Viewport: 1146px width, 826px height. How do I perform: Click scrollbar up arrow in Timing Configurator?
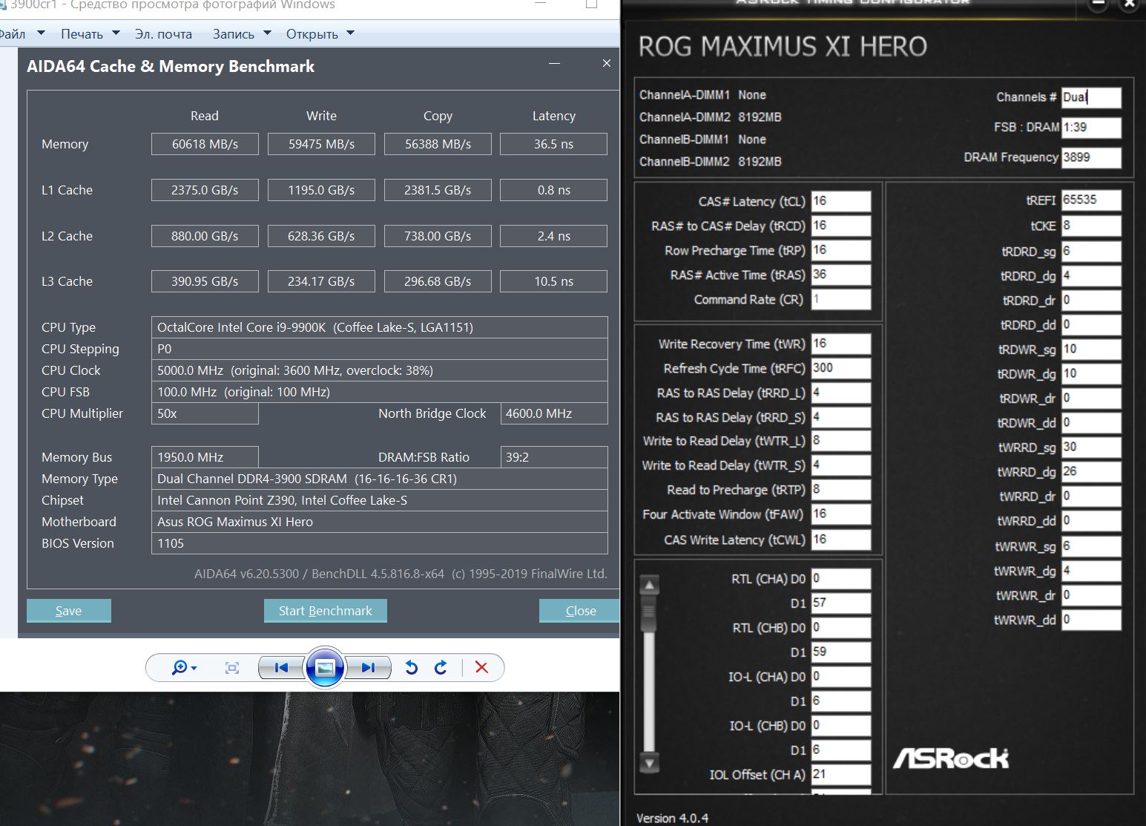pyautogui.click(x=650, y=586)
